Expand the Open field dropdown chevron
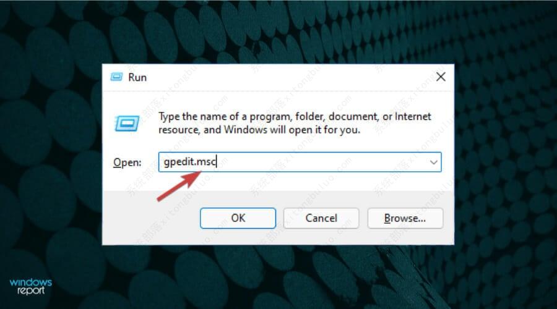 click(433, 162)
